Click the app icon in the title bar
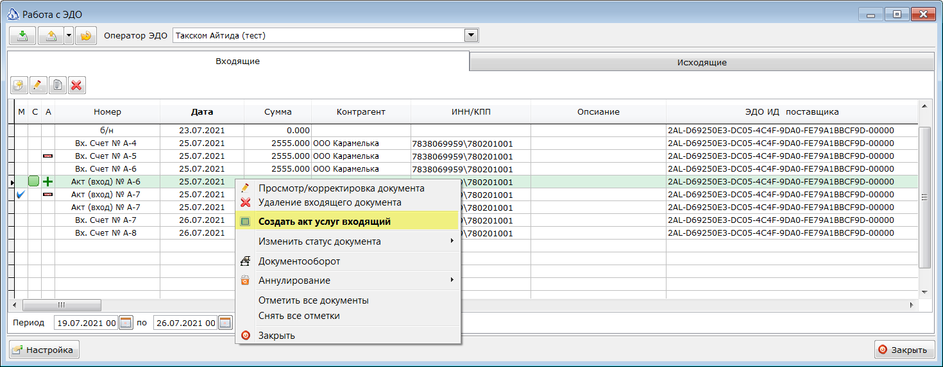 point(12,14)
